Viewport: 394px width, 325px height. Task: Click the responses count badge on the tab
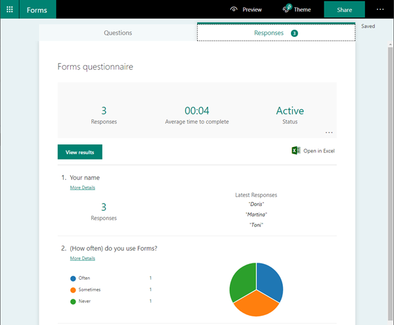(x=294, y=33)
